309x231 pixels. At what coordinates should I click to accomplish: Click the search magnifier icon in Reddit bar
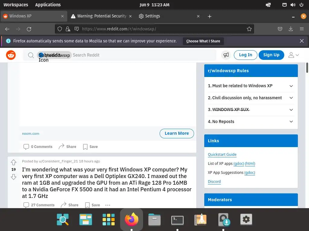[x=31, y=55]
